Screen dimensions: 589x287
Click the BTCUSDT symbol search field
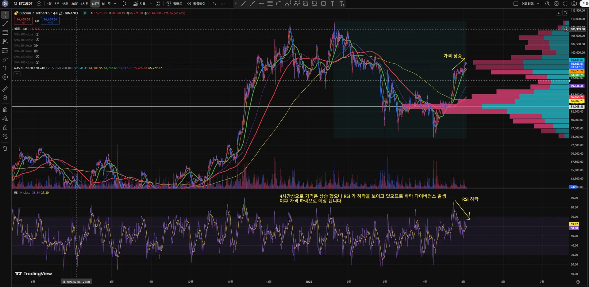click(23, 4)
